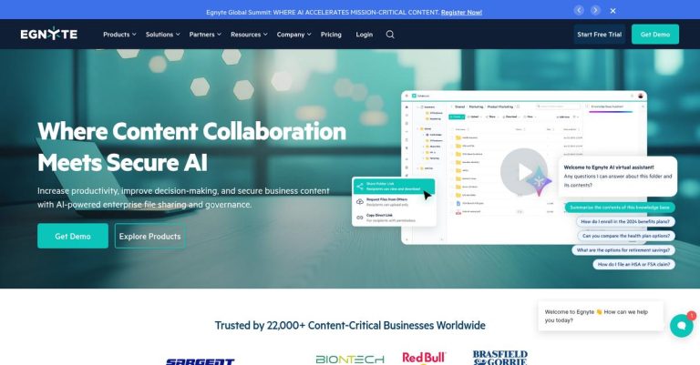Select 'How do I file an HSA or FSA claim?'

(x=633, y=264)
